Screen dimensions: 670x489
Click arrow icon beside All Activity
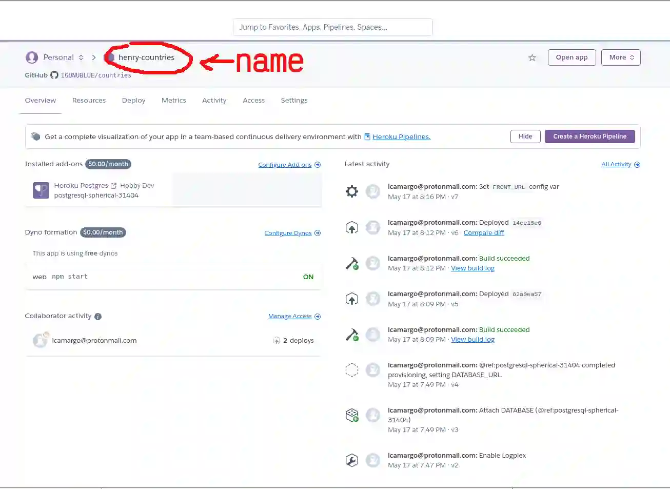click(637, 165)
